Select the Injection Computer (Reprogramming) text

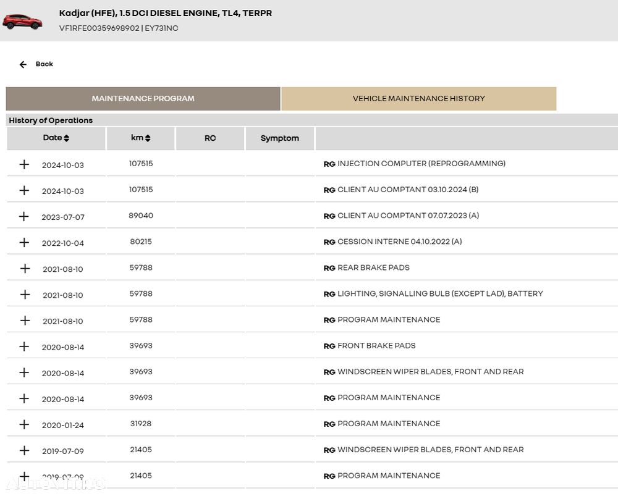tap(421, 164)
